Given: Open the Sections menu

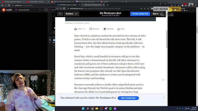Looking at the screenshot, I should 71,14.
